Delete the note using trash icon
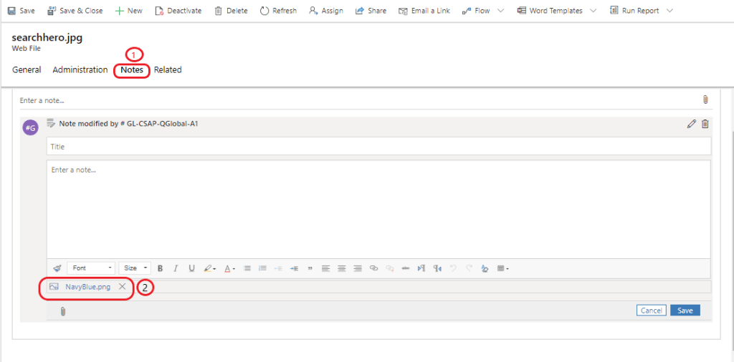Viewport: 734px width, 362px height. pyautogui.click(x=705, y=124)
